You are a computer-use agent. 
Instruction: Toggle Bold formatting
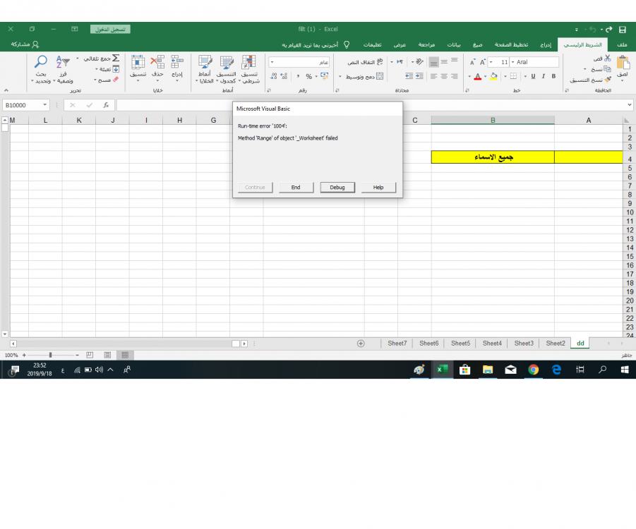[x=553, y=76]
